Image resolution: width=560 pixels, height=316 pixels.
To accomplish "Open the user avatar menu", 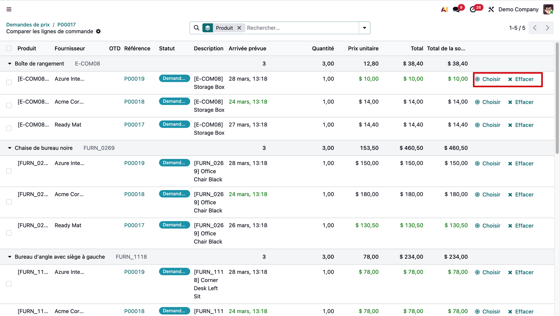I will (548, 9).
